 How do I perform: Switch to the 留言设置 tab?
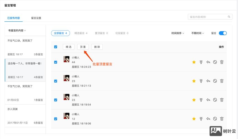(x=36, y=18)
